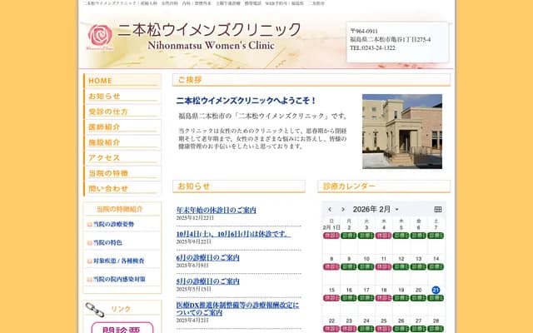Open the 6月の診療日のご案内 link
Image resolution: width=533 pixels, height=333 pixels.
click(207, 257)
